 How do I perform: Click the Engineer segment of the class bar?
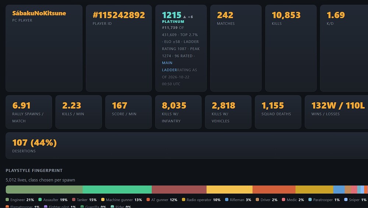coord(44,190)
